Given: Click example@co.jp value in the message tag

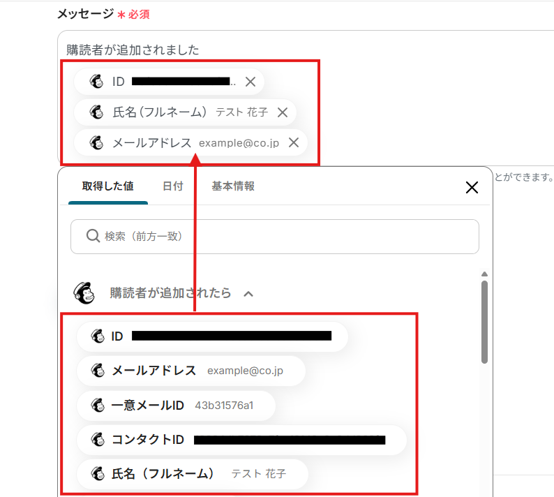Looking at the screenshot, I should pyautogui.click(x=239, y=143).
